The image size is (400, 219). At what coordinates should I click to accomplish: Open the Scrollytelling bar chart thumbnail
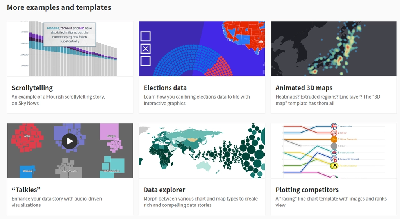70,48
